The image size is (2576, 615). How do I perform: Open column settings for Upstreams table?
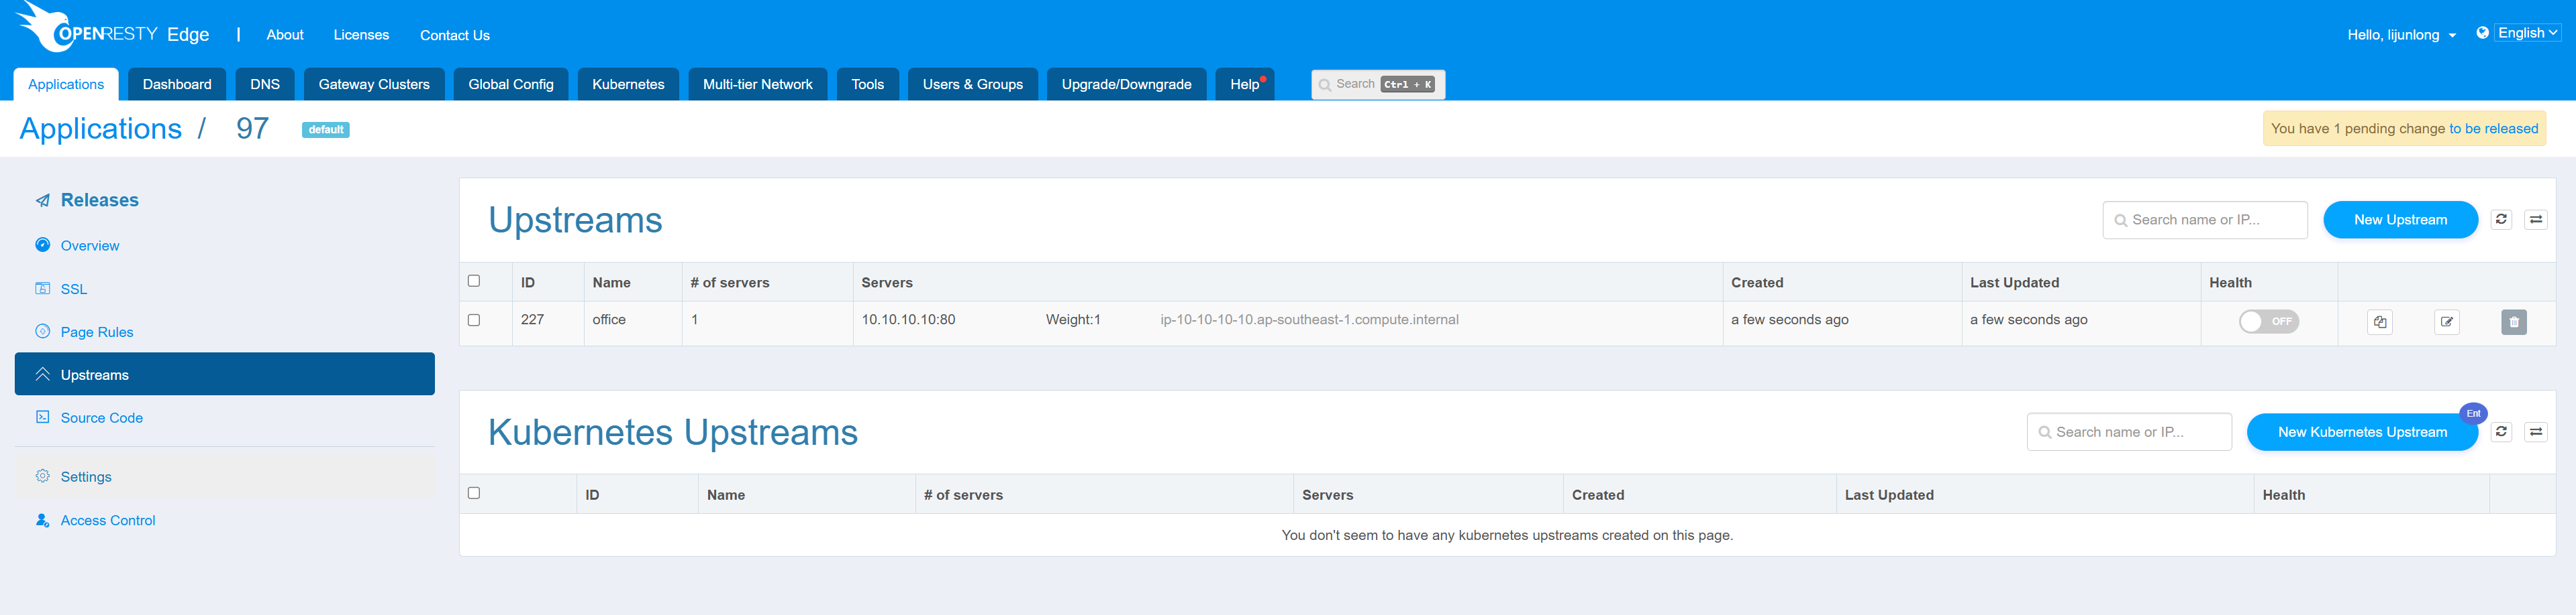coord(2535,220)
